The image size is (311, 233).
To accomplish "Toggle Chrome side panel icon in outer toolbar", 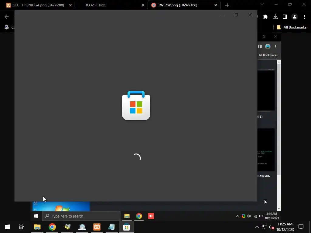I will point(285,17).
